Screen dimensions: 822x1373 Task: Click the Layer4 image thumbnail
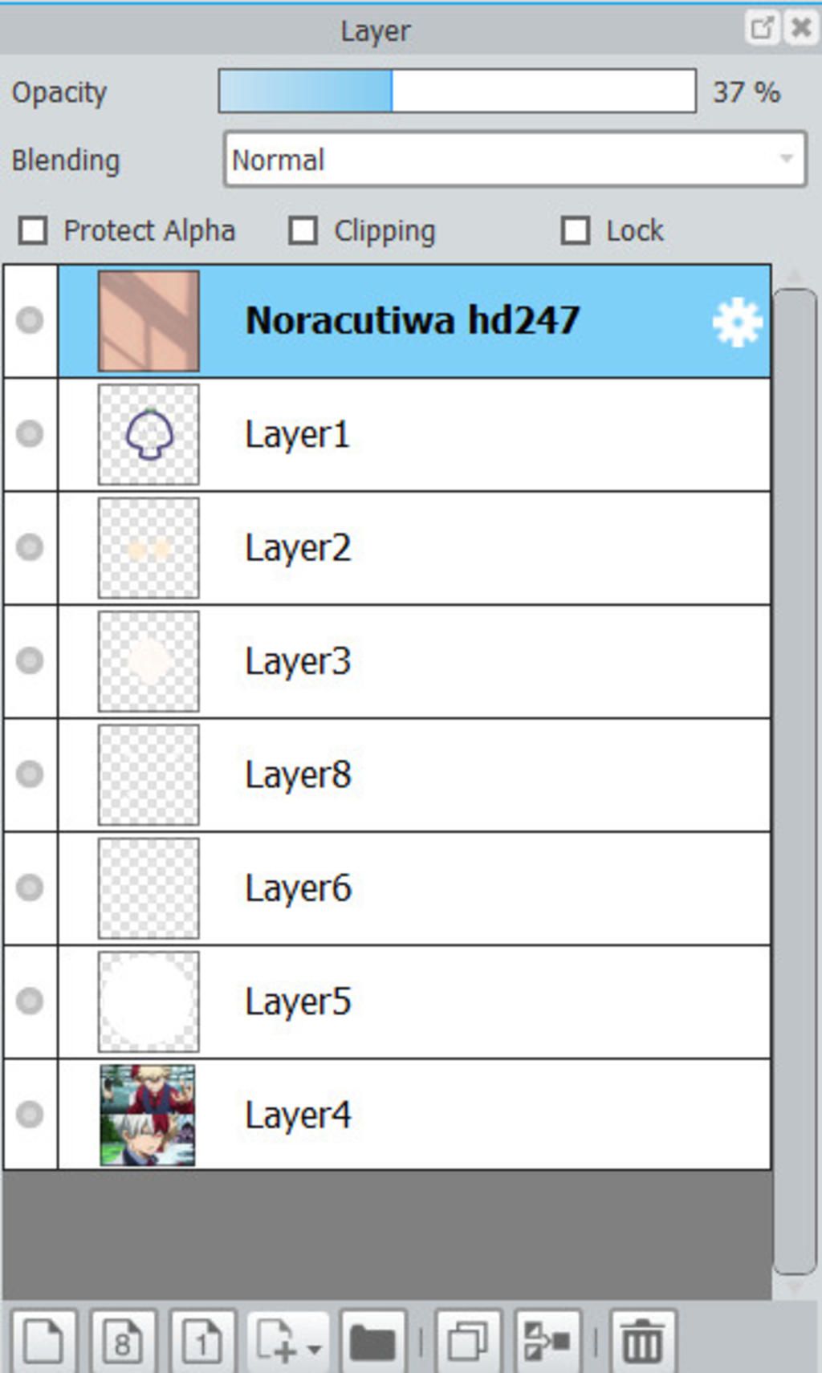pos(148,1115)
